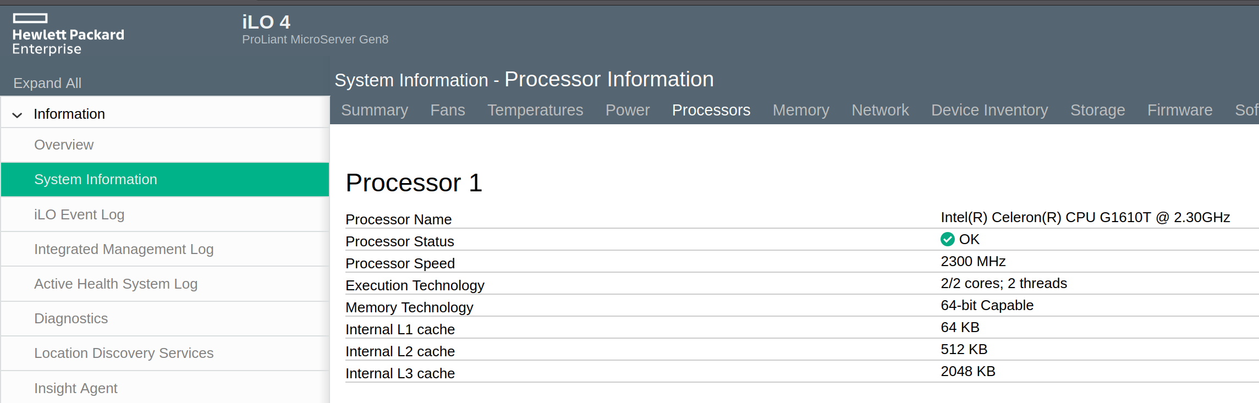The width and height of the screenshot is (1259, 403).
Task: Click Expand All in the sidebar
Action: 47,83
